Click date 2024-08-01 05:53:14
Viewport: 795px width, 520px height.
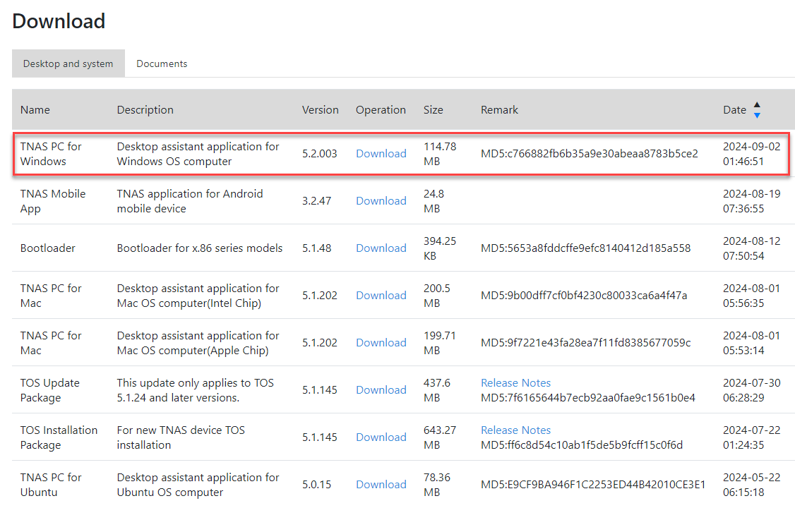tap(751, 343)
